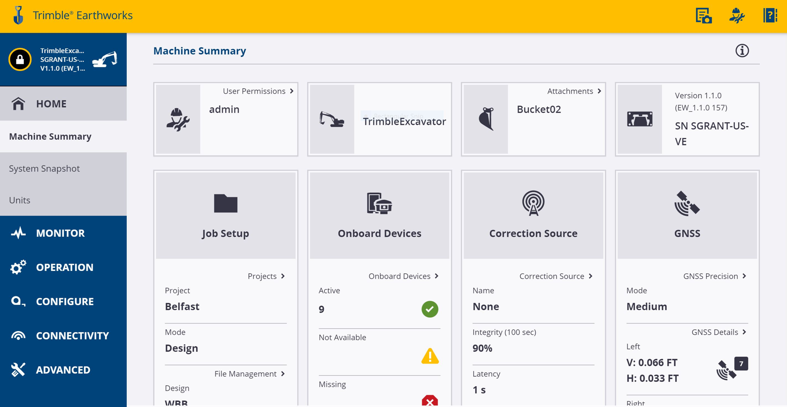Click the SN SGRANT-US-VE serial number

pyautogui.click(x=711, y=134)
